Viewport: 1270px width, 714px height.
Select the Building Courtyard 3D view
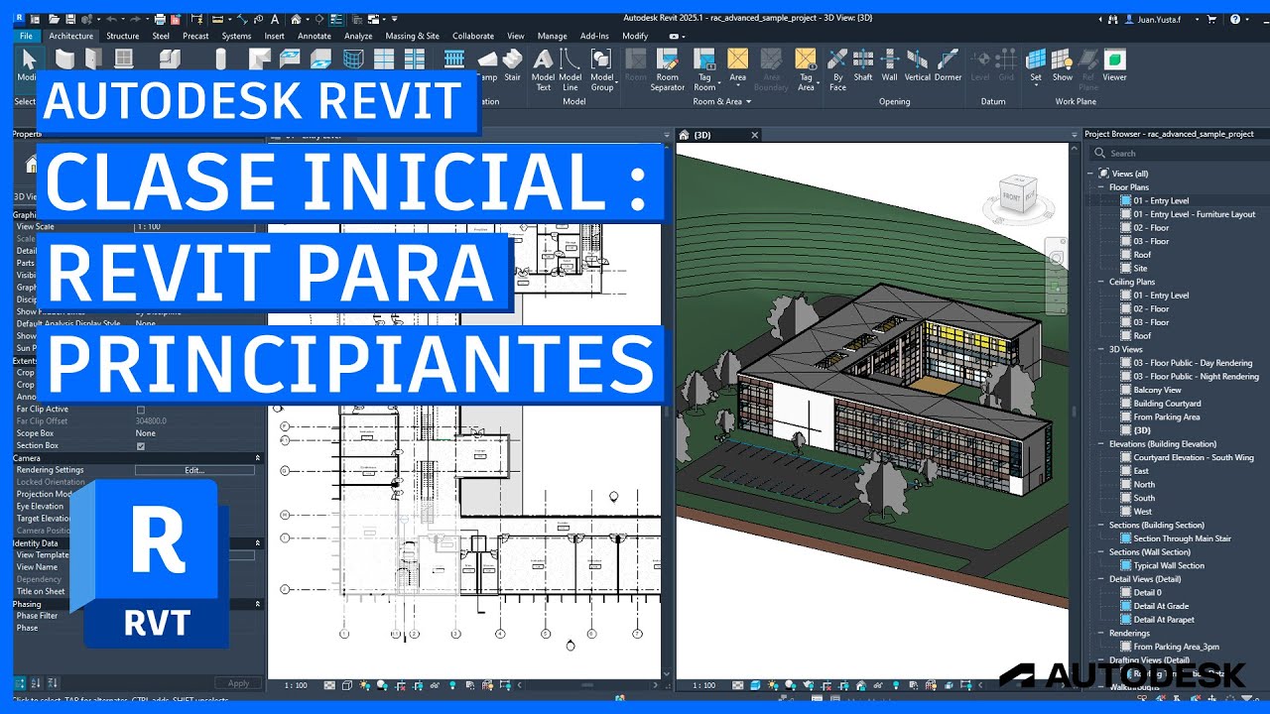1167,404
